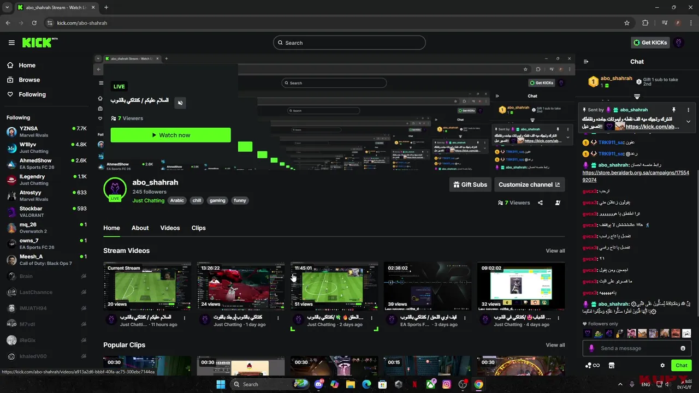Click the KICKs infinity balance icon
The height and width of the screenshot is (393, 699).
click(x=593, y=365)
